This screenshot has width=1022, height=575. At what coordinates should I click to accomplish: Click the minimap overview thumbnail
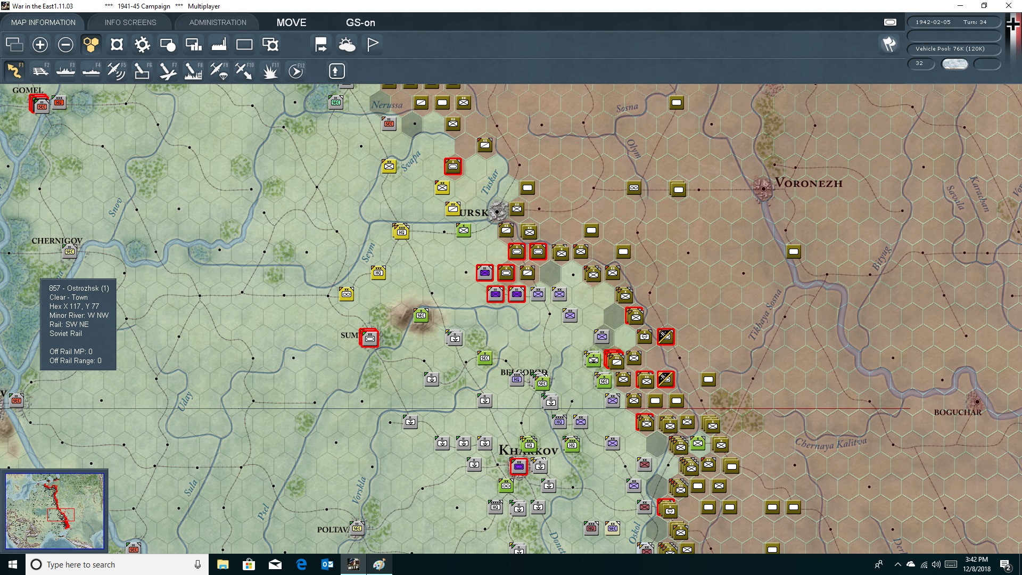click(x=55, y=511)
